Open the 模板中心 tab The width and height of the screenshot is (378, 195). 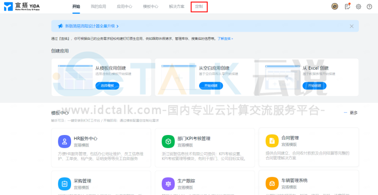pyautogui.click(x=151, y=7)
